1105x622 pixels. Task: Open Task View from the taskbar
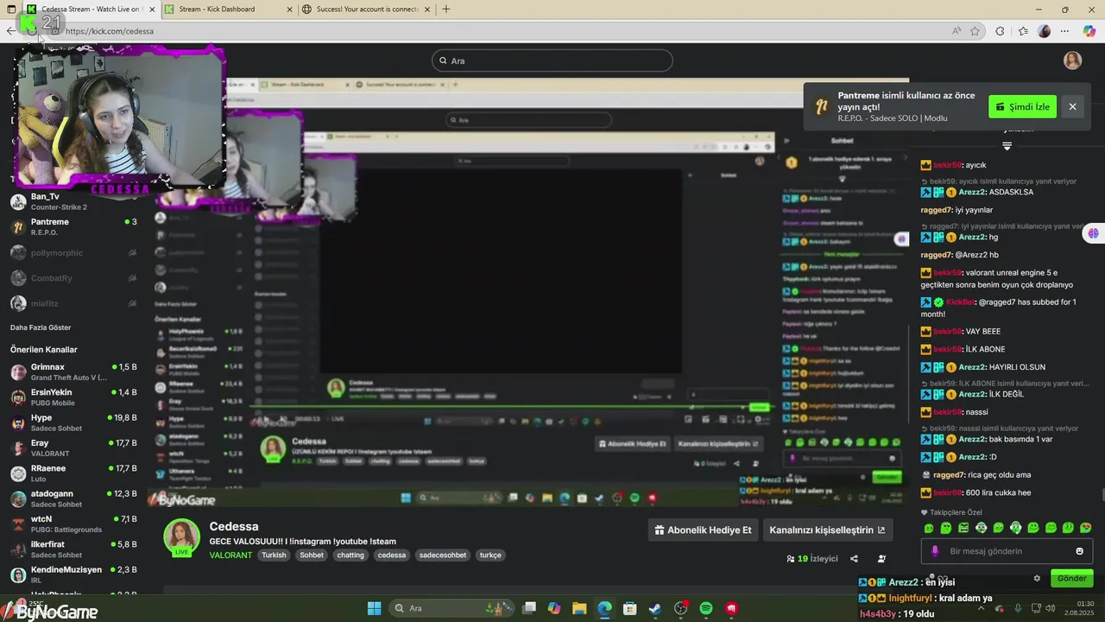(529, 608)
